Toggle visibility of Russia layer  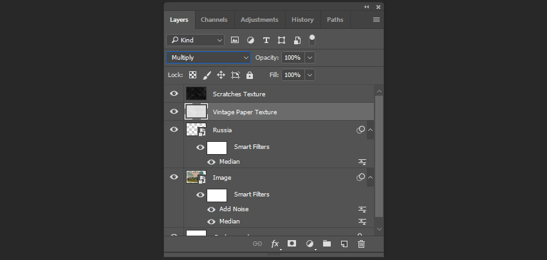coord(174,130)
